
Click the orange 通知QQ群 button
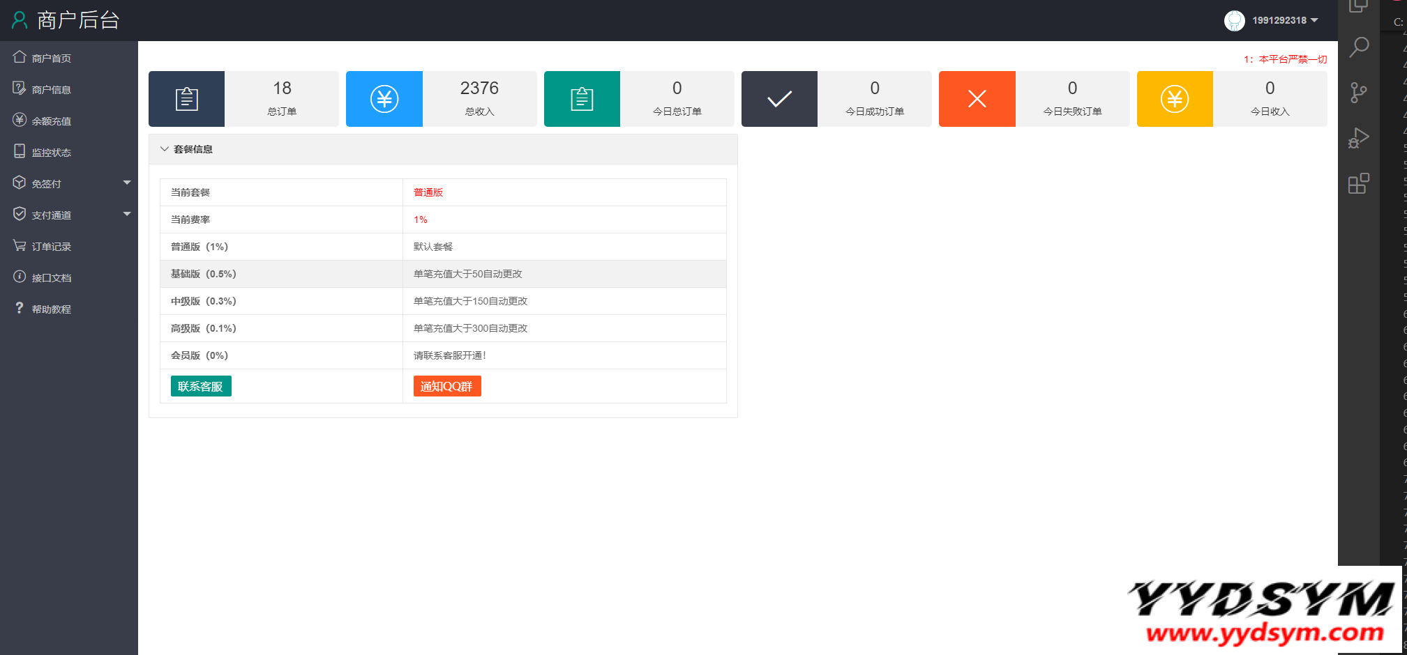pos(446,386)
